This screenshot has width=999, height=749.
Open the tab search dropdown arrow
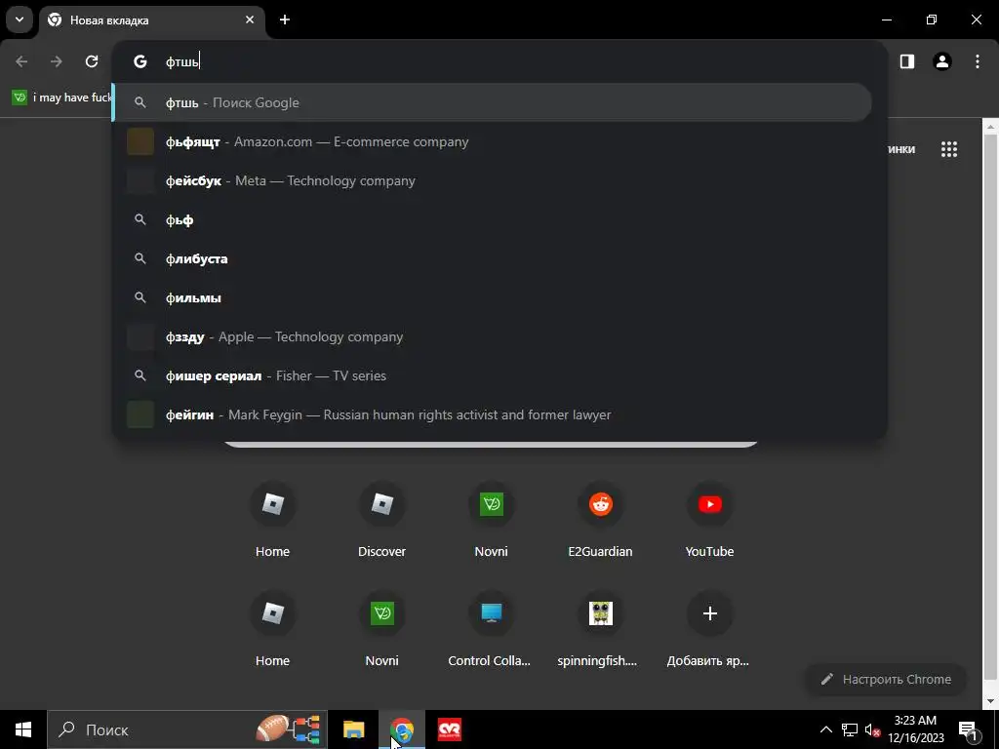20,20
